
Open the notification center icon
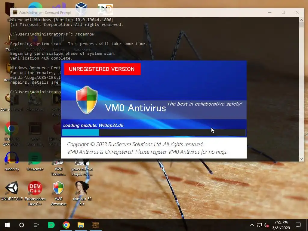tap(298, 225)
